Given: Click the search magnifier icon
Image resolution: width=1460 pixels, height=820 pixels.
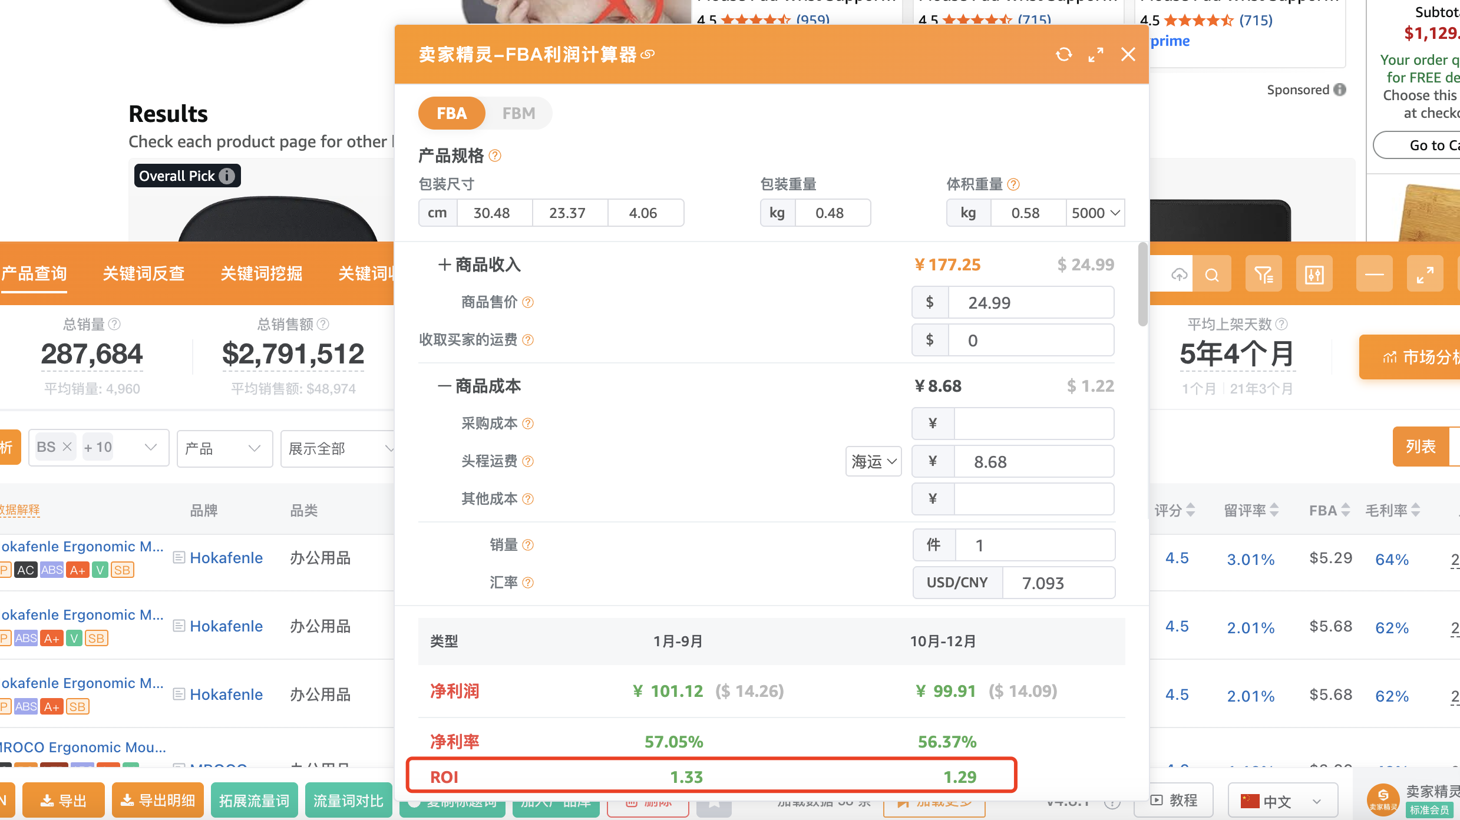Looking at the screenshot, I should (1212, 275).
